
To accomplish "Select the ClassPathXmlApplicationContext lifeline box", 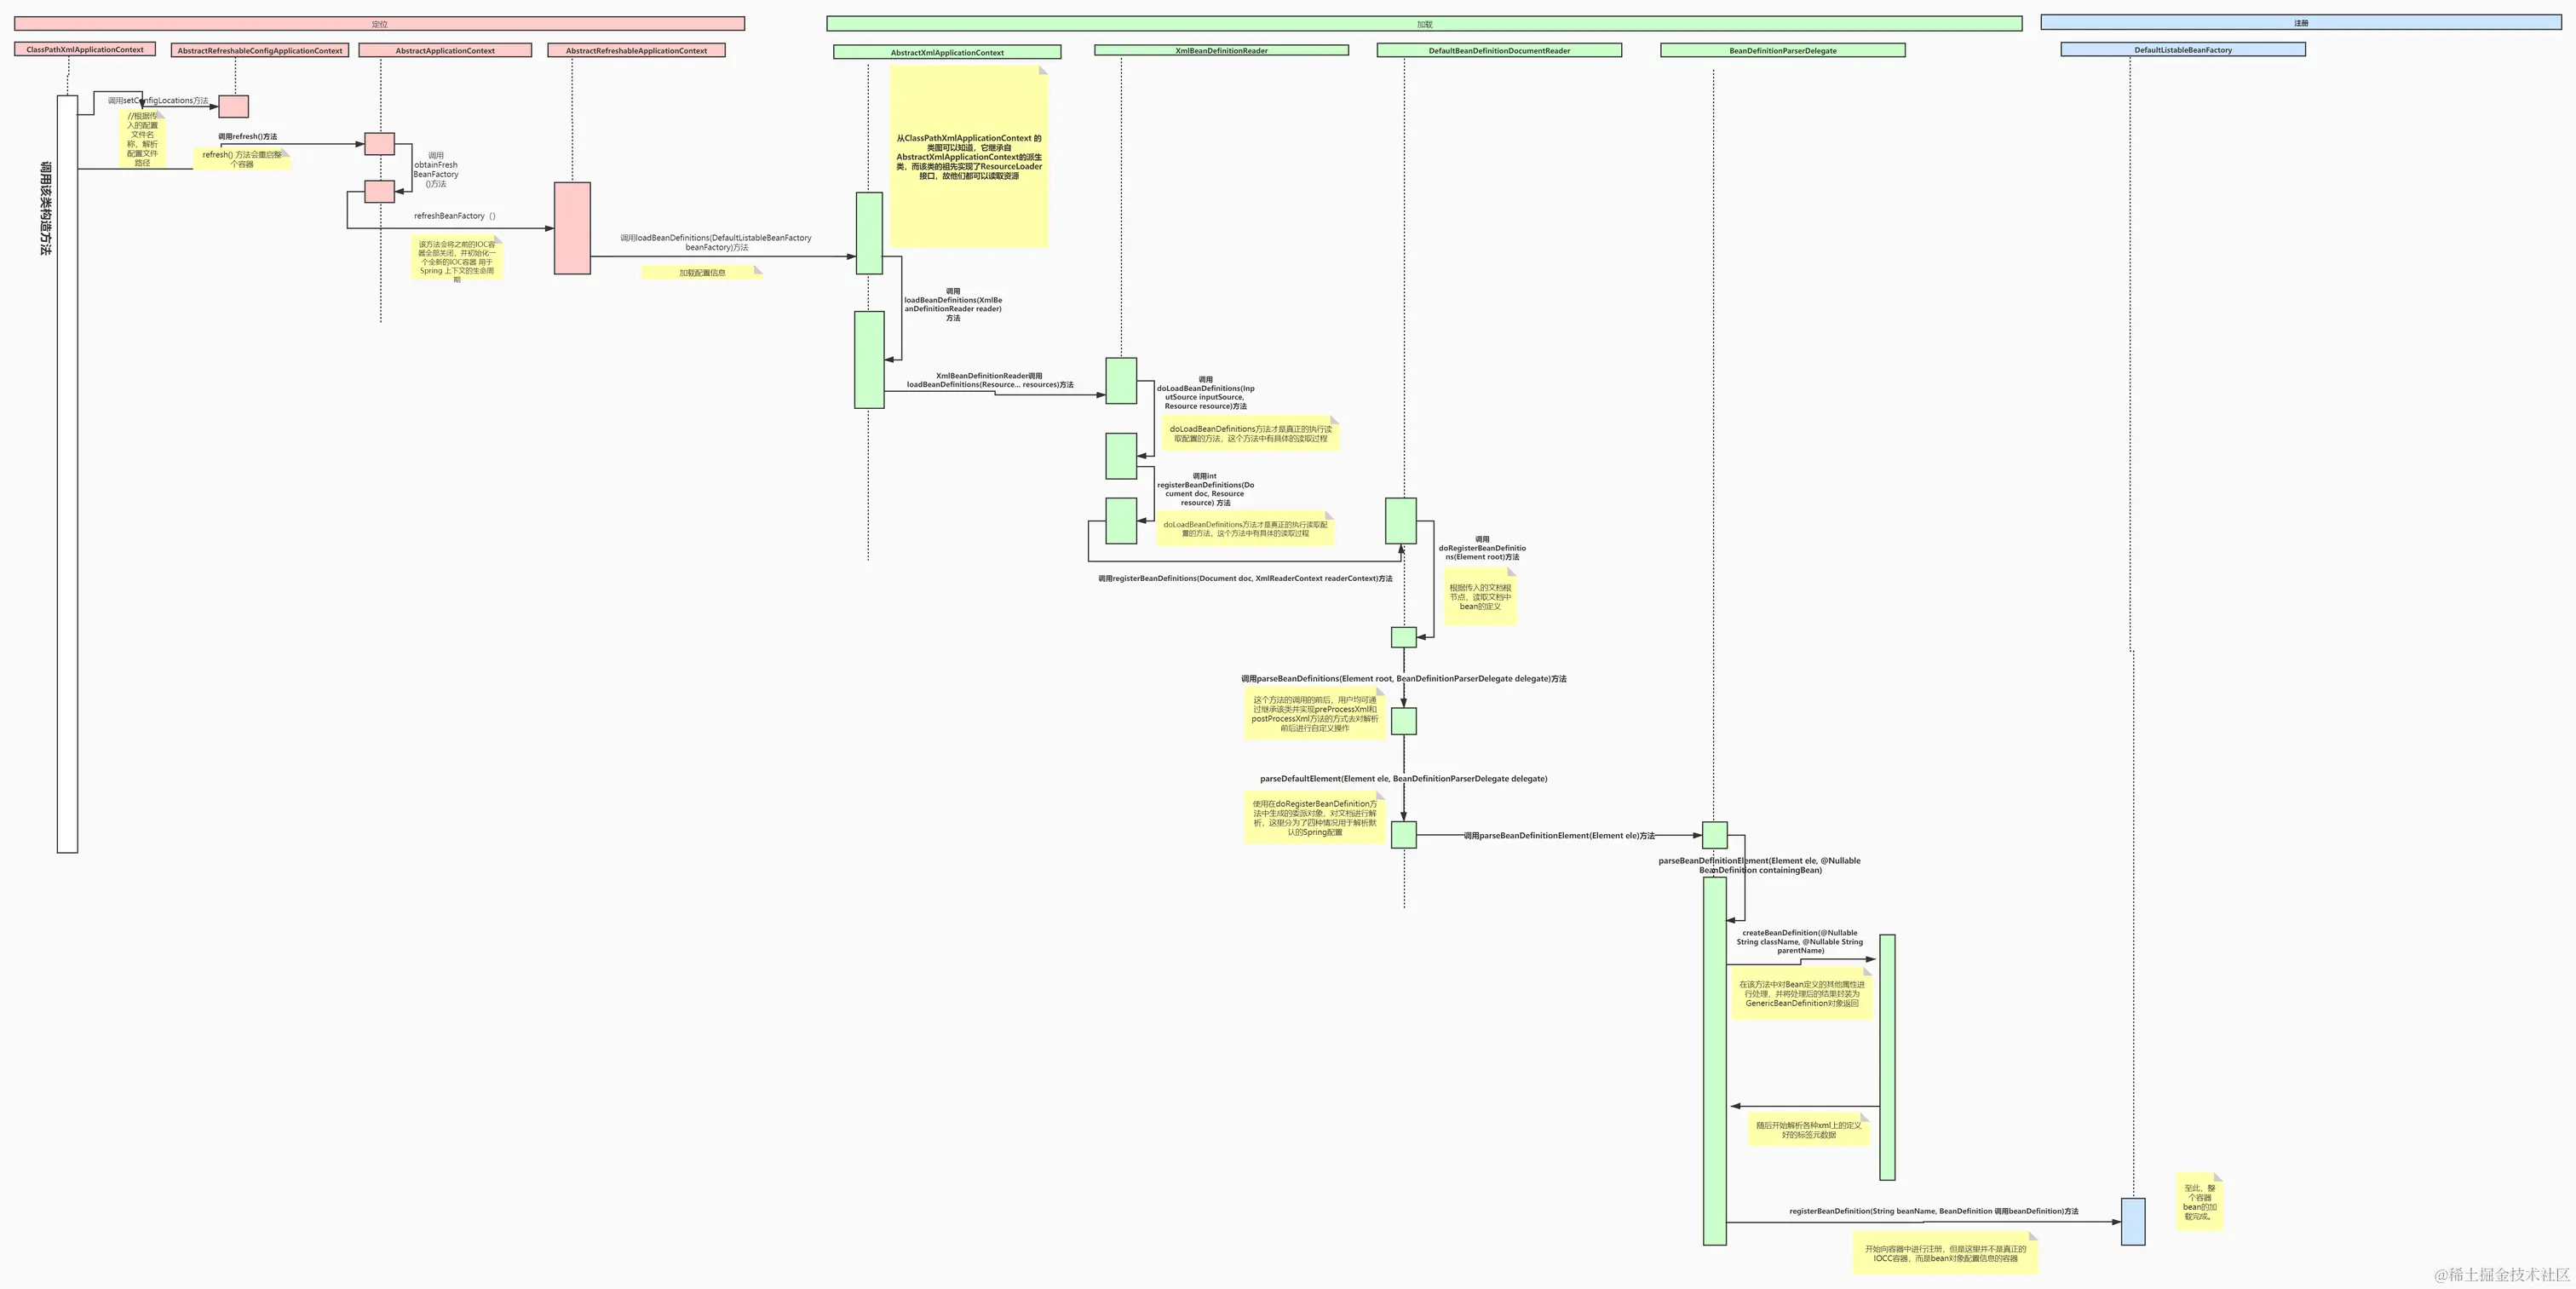I will [x=85, y=49].
